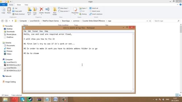Select Network in navigation pane
The image size is (182, 102).
[8, 76]
